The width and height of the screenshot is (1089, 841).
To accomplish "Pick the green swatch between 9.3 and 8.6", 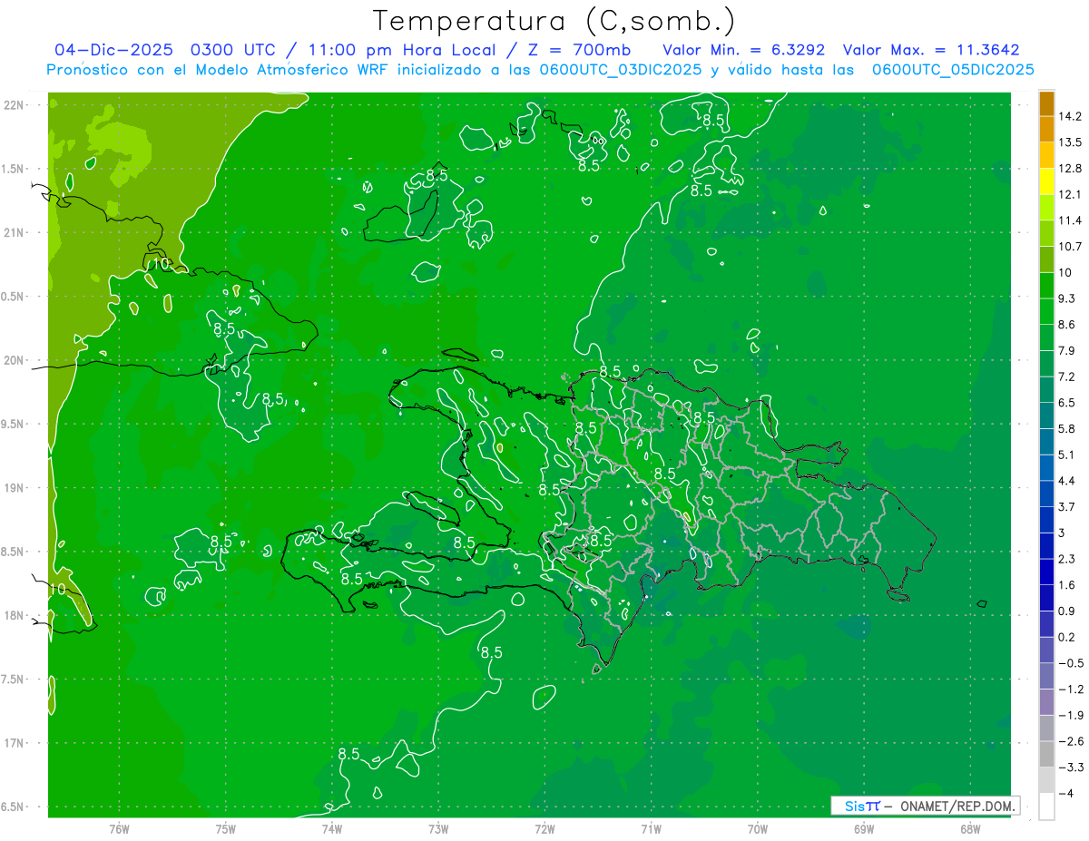I will [x=1046, y=312].
